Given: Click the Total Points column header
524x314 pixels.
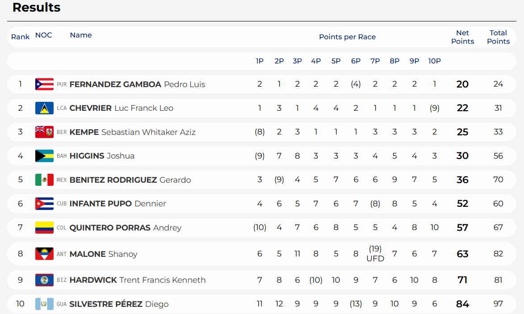Looking at the screenshot, I should pos(498,37).
